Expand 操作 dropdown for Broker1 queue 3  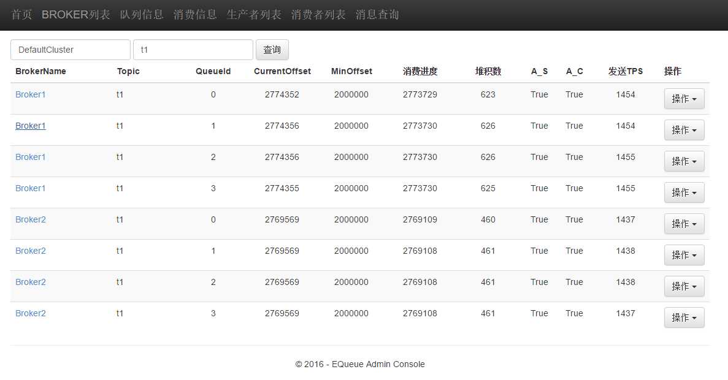[684, 192]
